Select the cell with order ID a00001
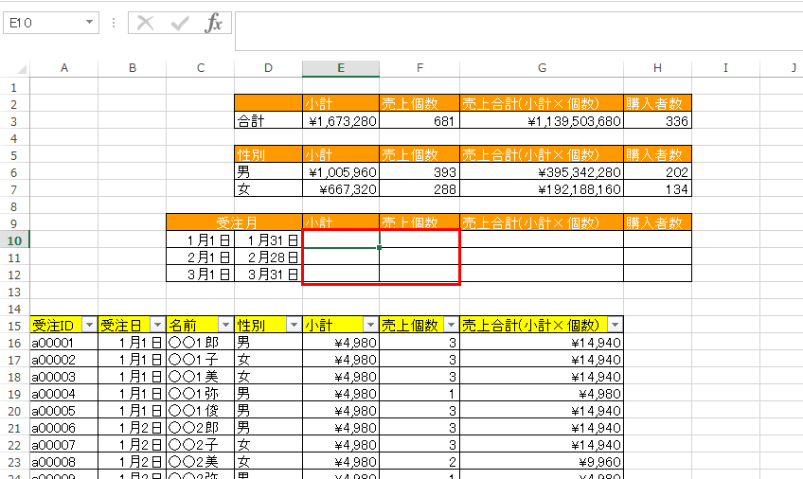 coord(62,342)
